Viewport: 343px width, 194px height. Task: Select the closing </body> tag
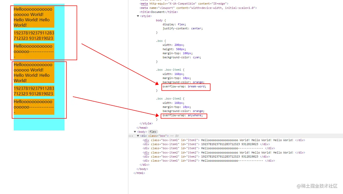[142, 169]
